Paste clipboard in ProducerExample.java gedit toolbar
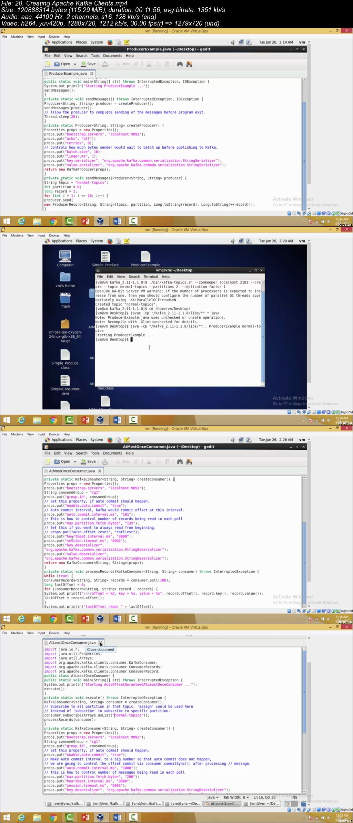This screenshot has width=353, height=823. coord(168,64)
